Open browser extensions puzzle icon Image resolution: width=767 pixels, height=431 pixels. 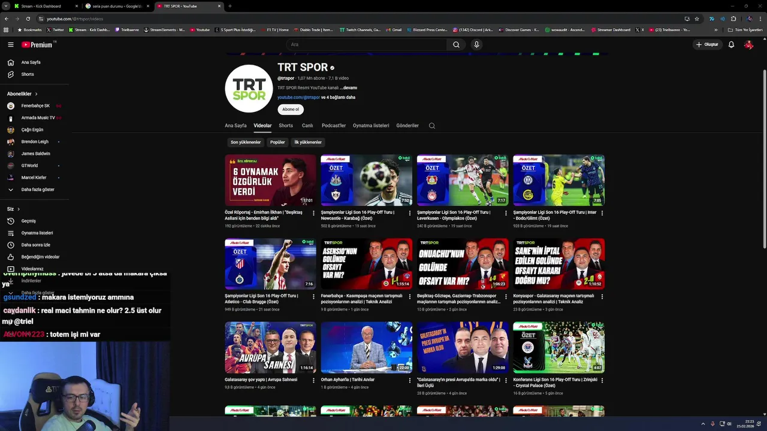coord(733,19)
